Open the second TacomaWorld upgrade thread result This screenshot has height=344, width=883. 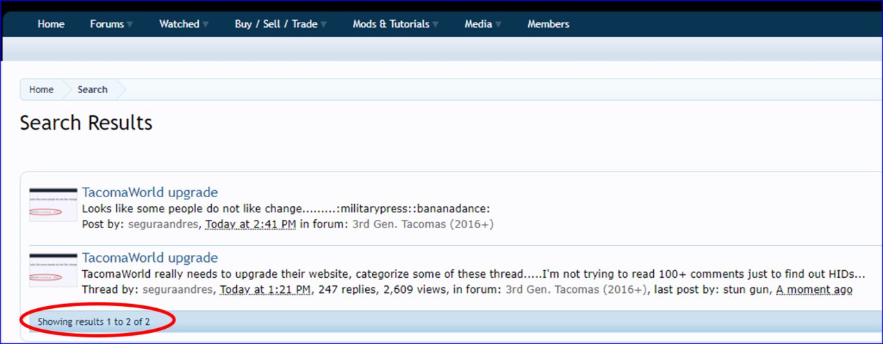pos(150,259)
